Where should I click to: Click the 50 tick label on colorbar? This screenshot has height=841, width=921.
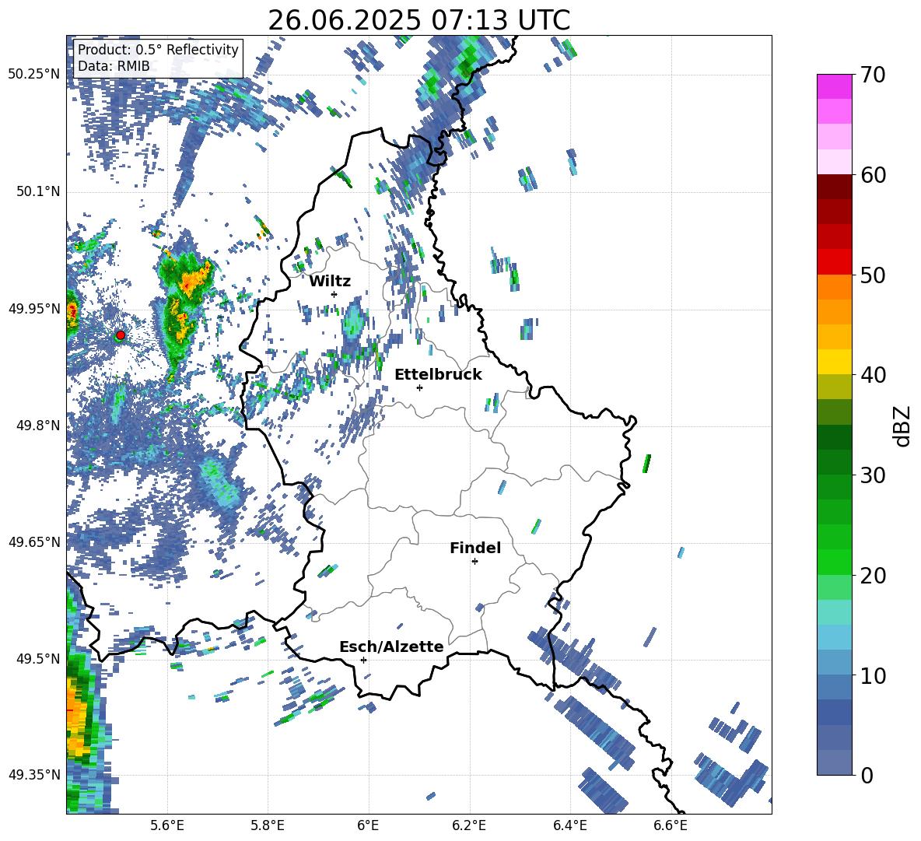[873, 275]
